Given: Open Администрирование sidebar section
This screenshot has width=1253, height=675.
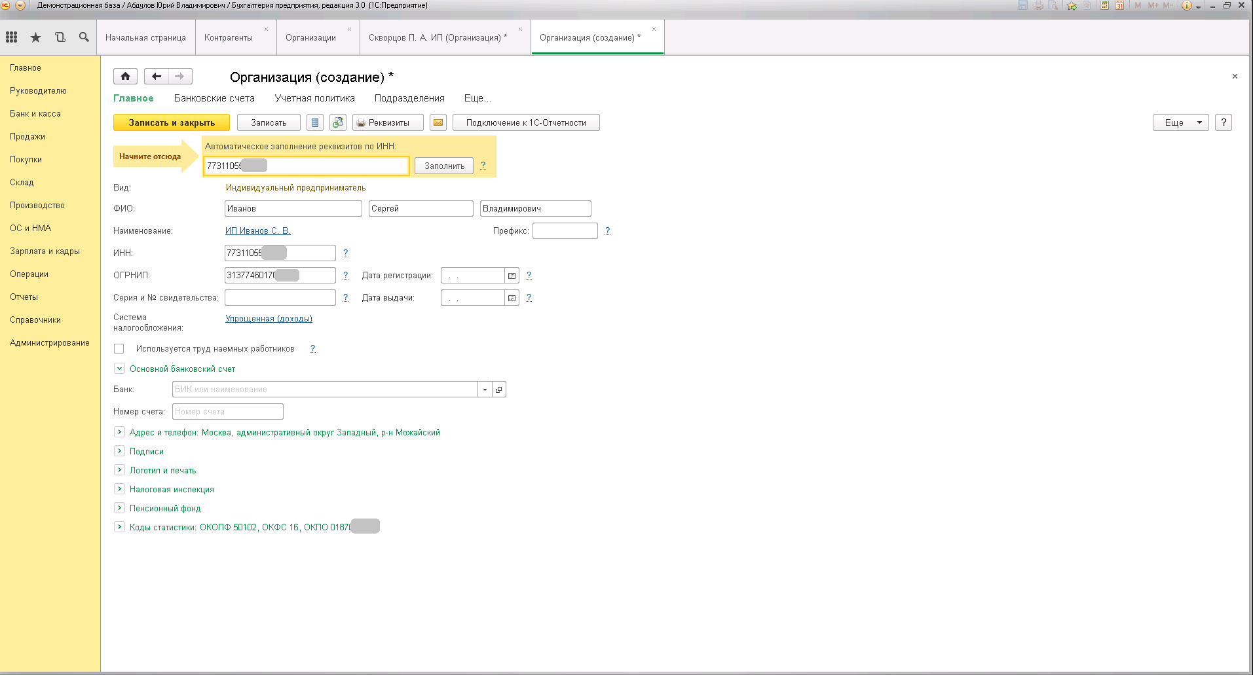Looking at the screenshot, I should click(50, 342).
